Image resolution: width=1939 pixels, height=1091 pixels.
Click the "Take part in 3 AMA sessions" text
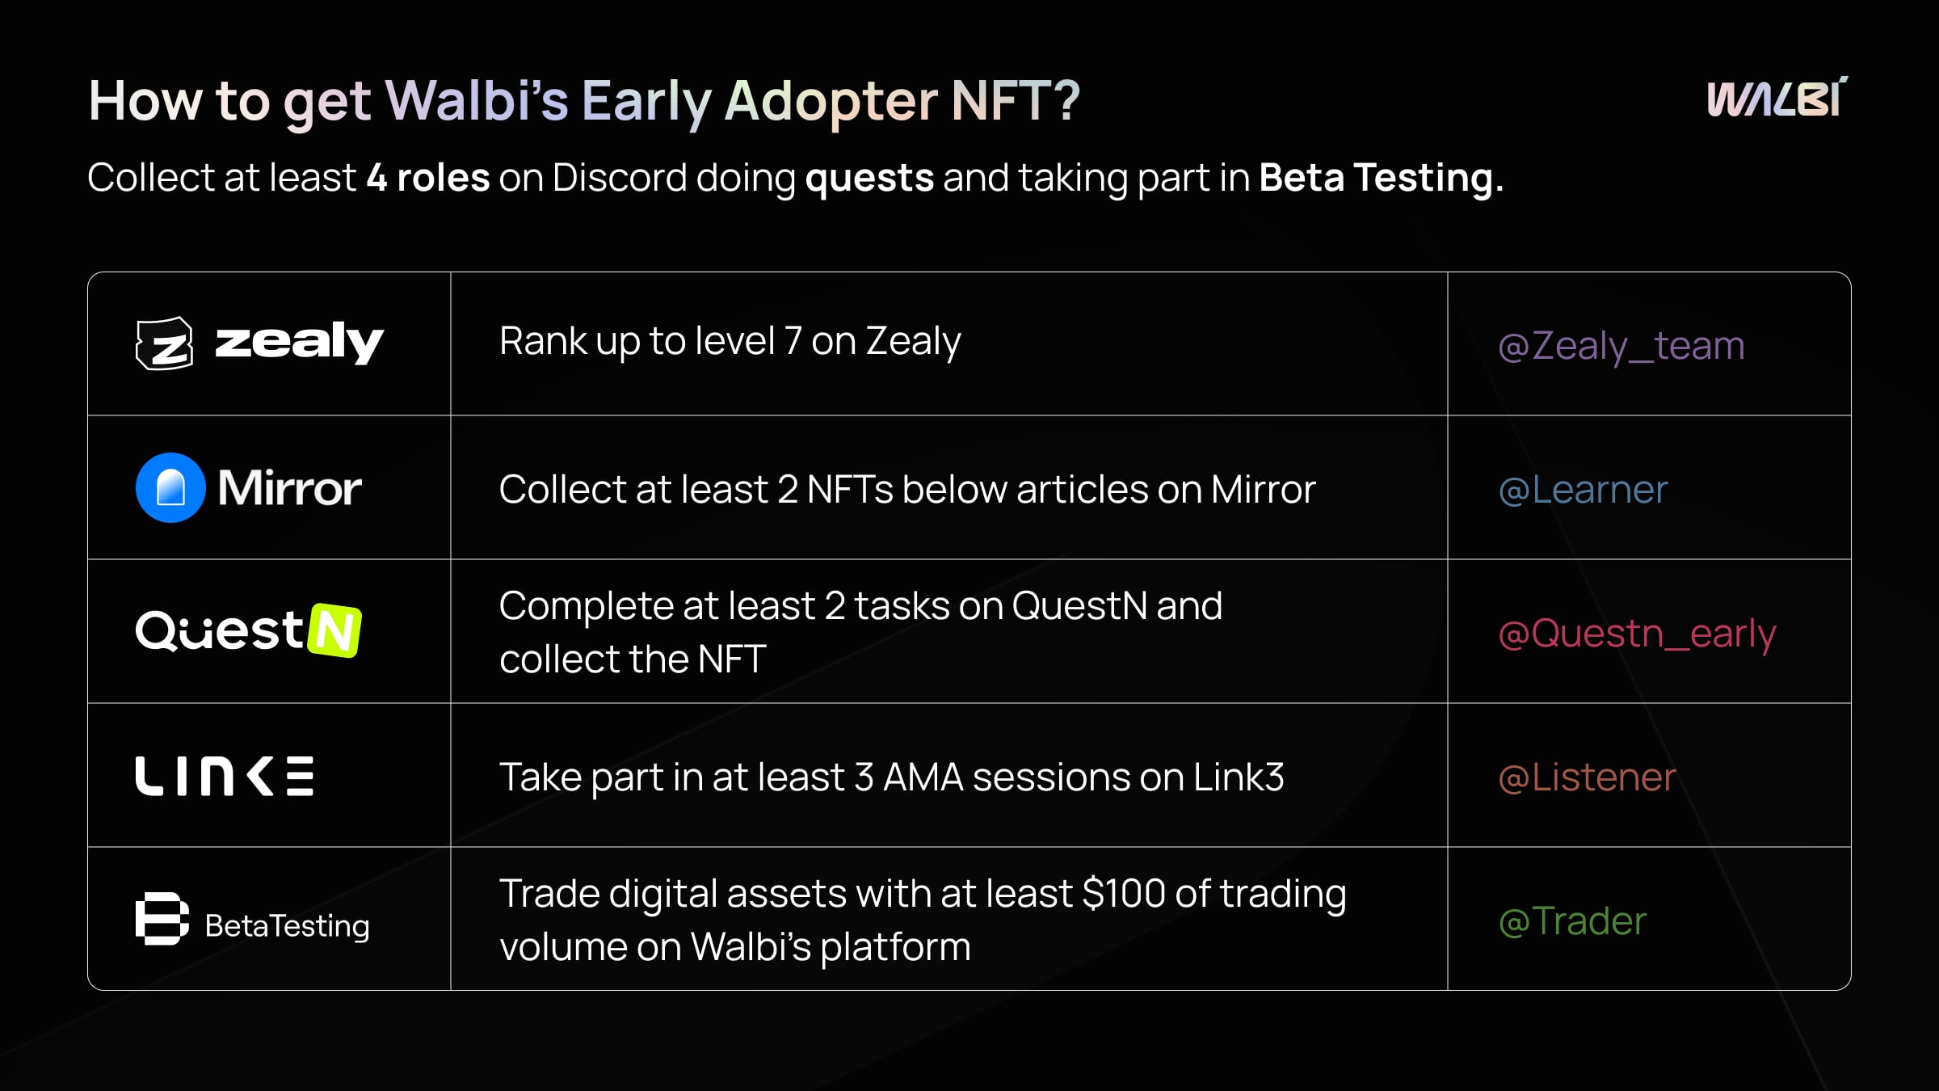pos(891,777)
